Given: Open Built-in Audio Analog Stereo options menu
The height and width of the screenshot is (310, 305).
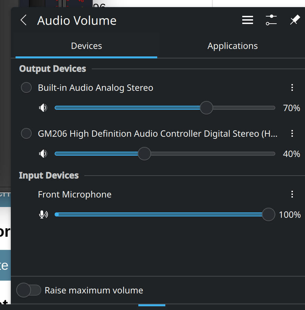Looking at the screenshot, I should tap(292, 88).
